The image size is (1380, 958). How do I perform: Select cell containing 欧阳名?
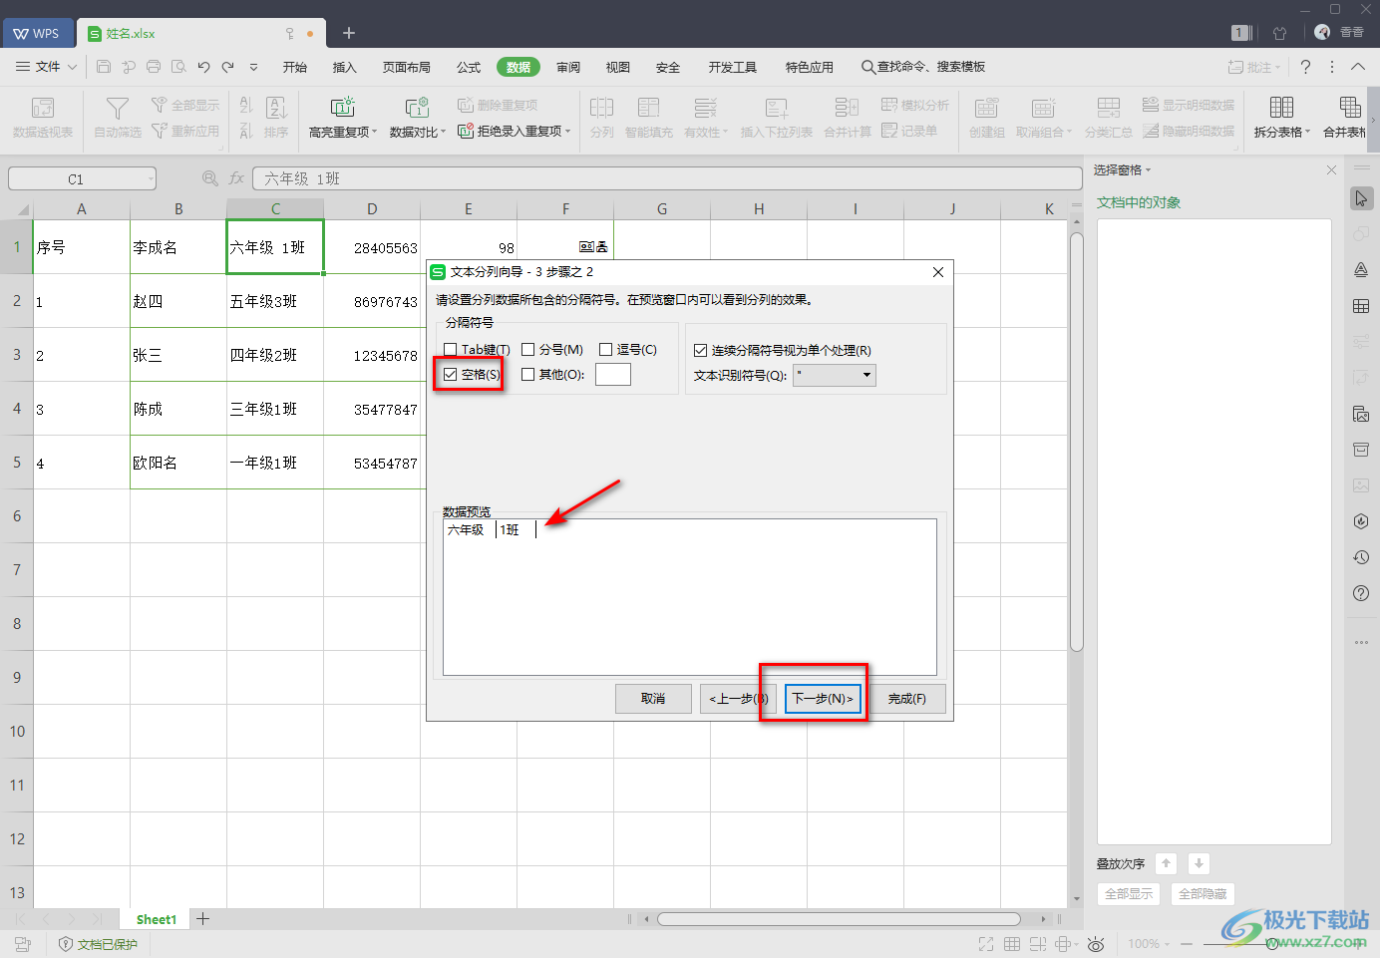coord(178,463)
